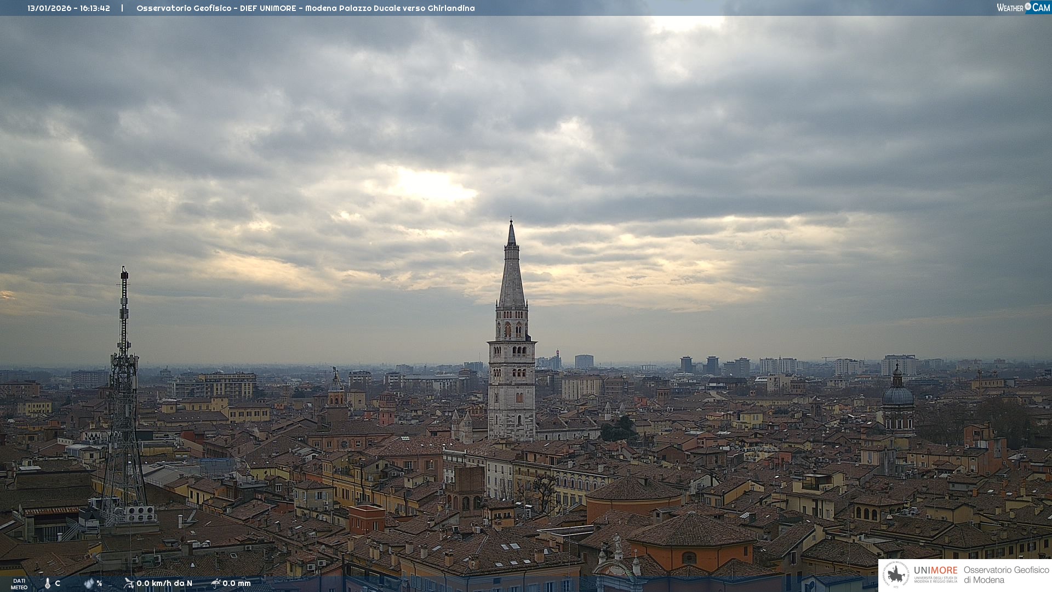The image size is (1052, 592).
Task: Click the UNIMORE wordmark text
Action: [x=935, y=570]
